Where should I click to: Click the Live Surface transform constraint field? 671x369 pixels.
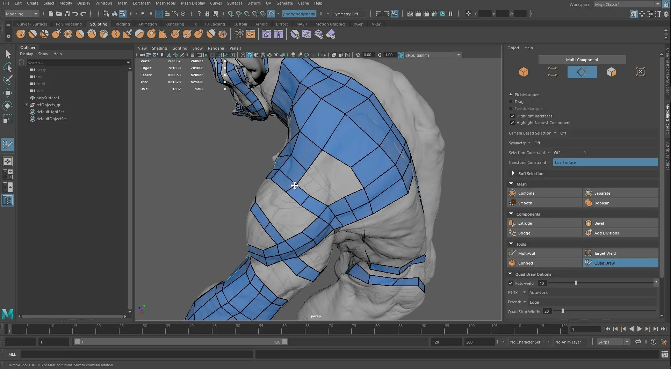click(605, 162)
